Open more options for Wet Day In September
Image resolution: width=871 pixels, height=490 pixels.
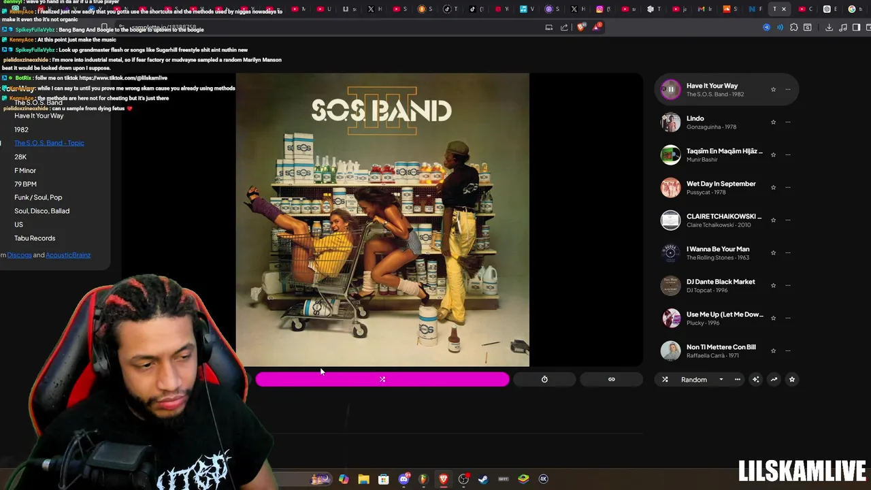[x=788, y=187]
